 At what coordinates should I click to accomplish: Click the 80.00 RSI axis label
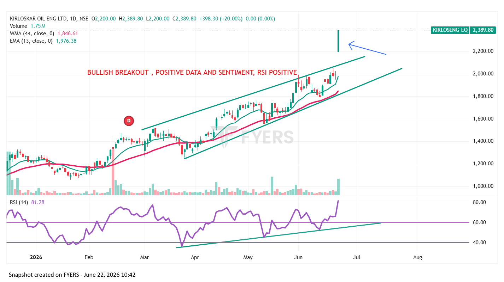click(x=479, y=202)
